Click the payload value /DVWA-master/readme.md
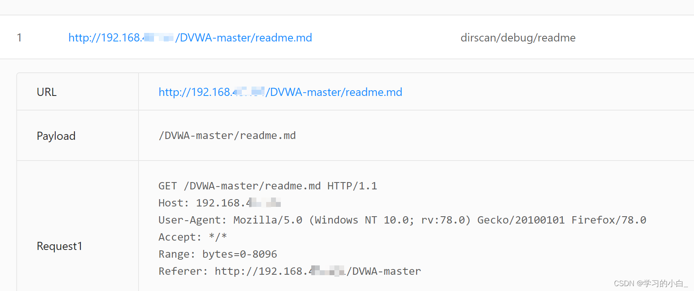The height and width of the screenshot is (291, 694). coord(227,135)
